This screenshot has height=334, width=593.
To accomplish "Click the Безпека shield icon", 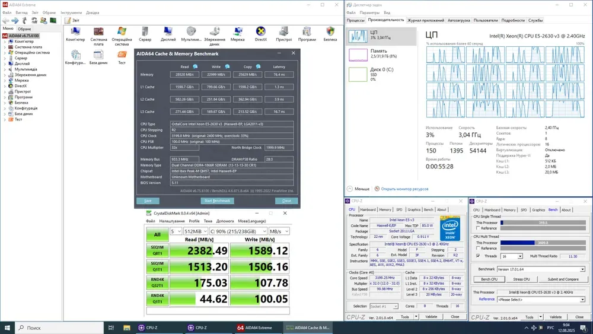I will 330,32.
